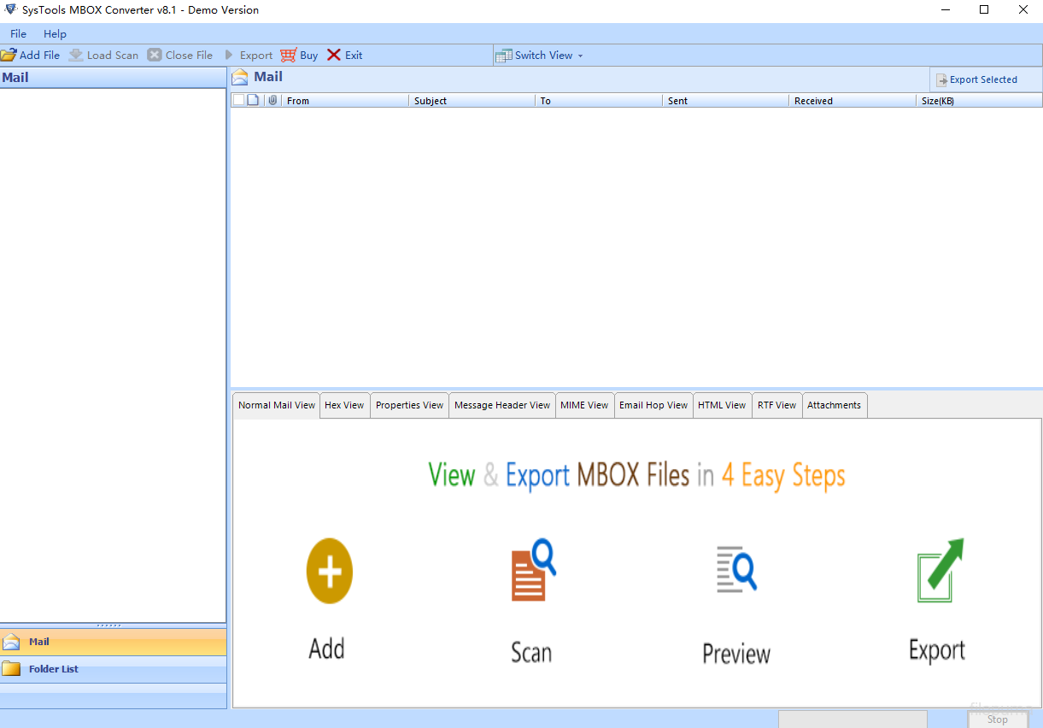Switch to the Hex View tab
The width and height of the screenshot is (1043, 728).
pos(344,405)
